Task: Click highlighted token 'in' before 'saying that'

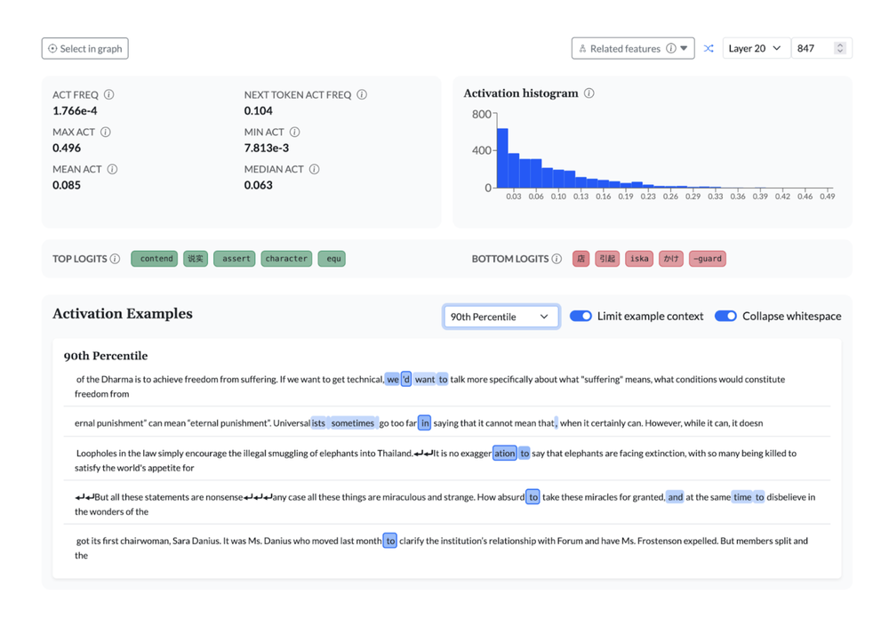Action: point(425,423)
